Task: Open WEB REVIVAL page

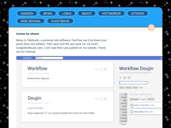Action: coord(31,21)
